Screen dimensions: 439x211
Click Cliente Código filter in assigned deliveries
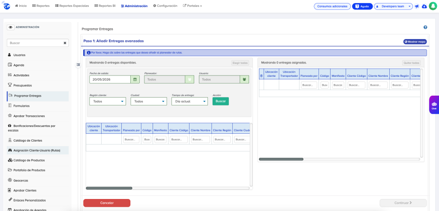tap(356, 85)
